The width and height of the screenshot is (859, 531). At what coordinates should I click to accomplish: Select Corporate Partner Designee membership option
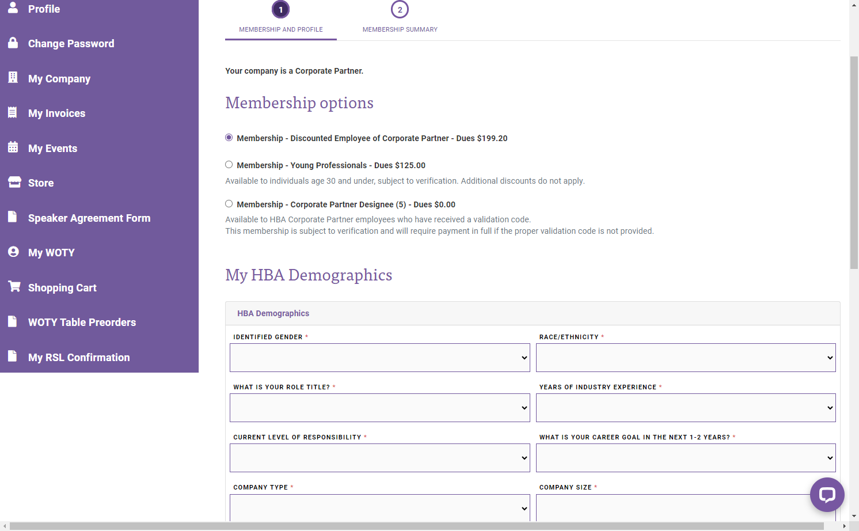click(229, 204)
